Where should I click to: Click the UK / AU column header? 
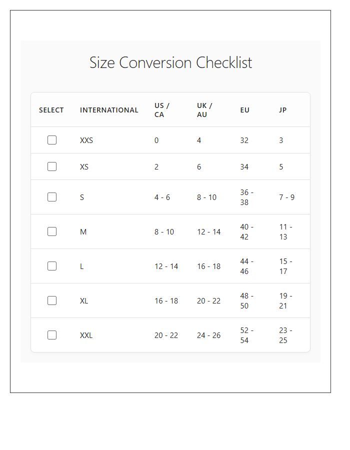point(204,109)
